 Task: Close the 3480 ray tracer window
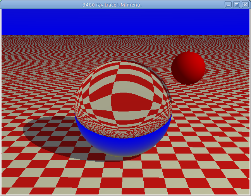point(245,5)
